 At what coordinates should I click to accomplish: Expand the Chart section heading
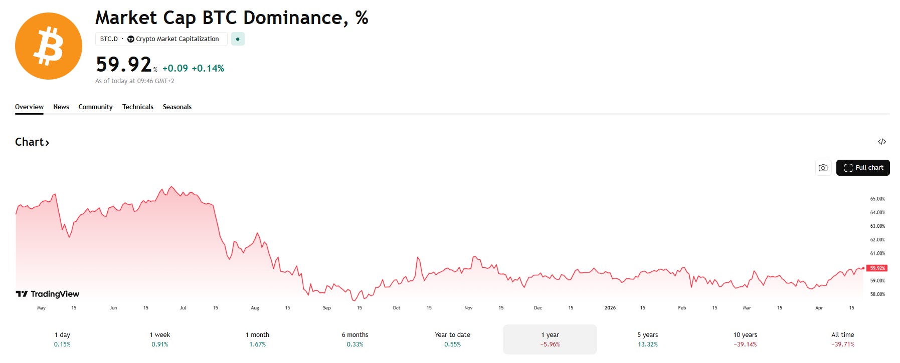[x=32, y=142]
